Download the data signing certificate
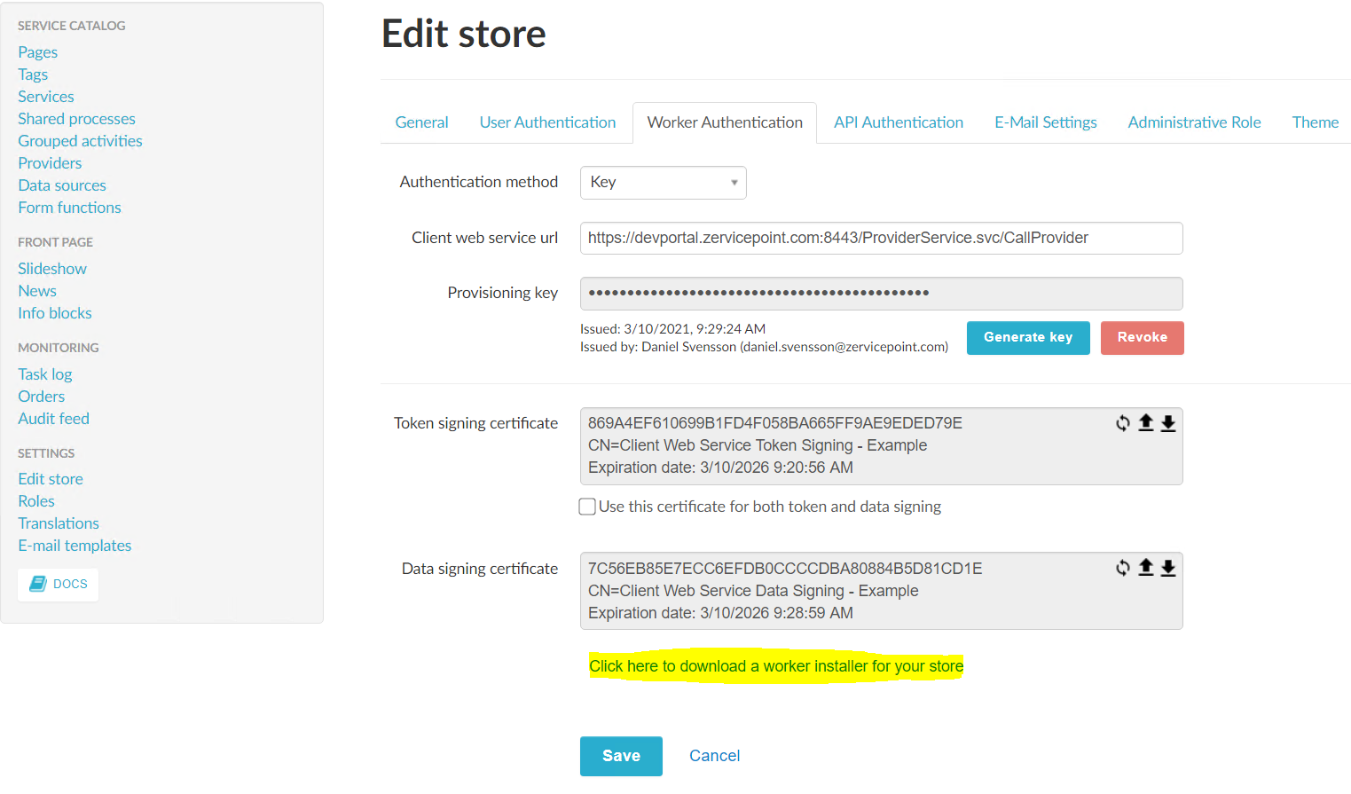This screenshot has width=1351, height=794. pos(1168,569)
